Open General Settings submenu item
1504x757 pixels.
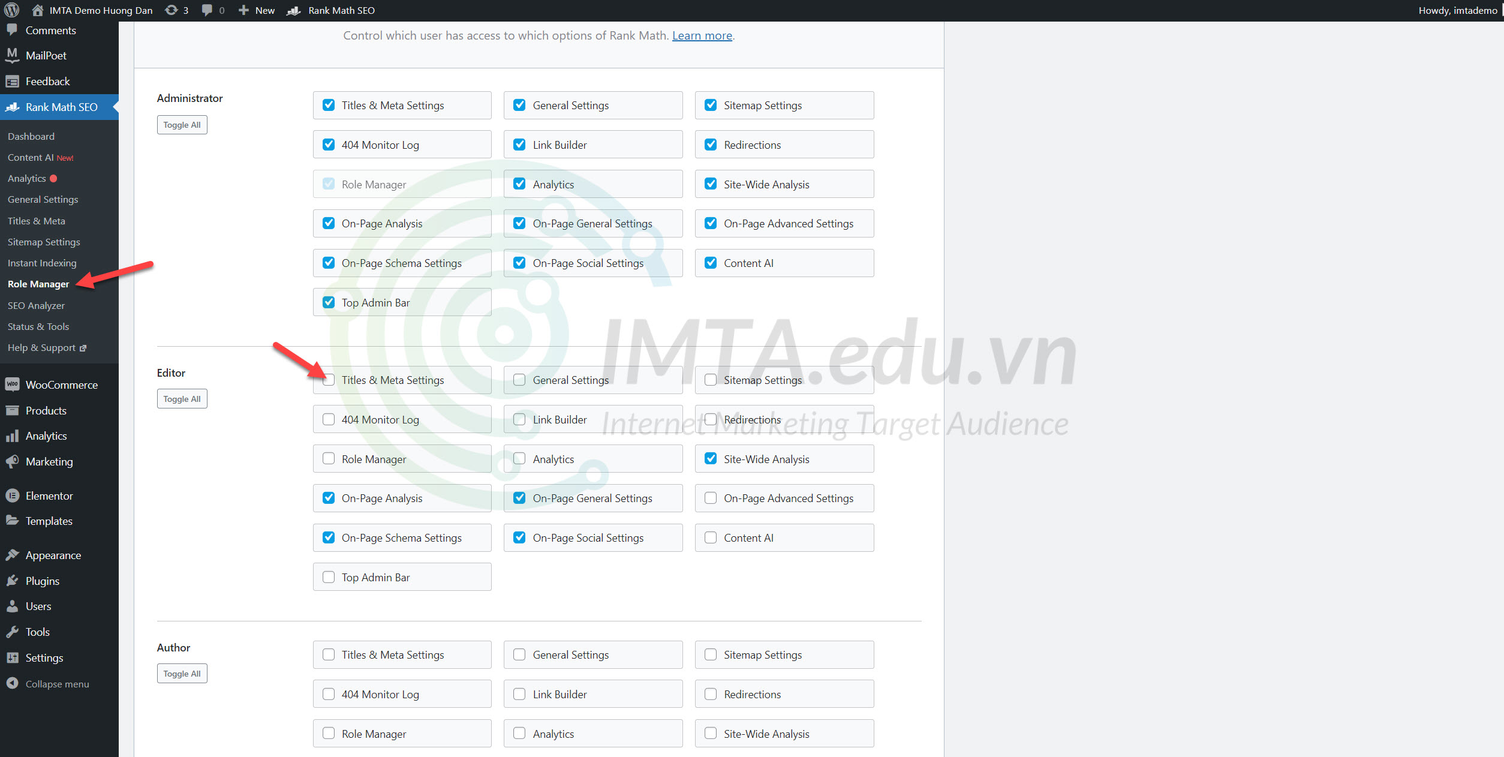point(43,199)
